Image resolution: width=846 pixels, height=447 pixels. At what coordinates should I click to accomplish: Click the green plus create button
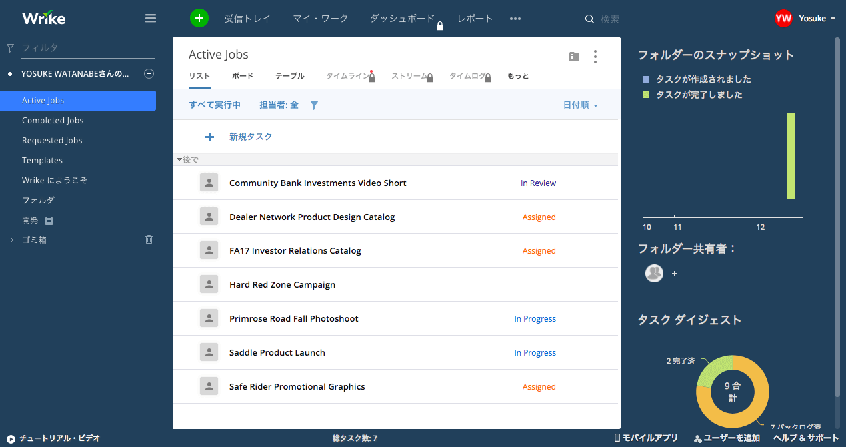(199, 19)
